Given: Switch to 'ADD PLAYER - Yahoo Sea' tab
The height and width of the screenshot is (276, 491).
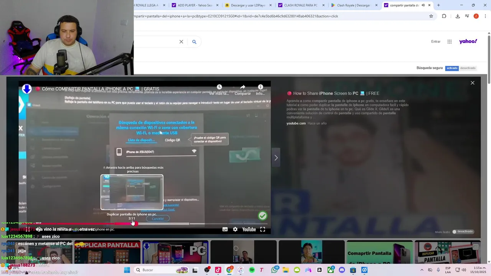Looking at the screenshot, I should tap(194, 5).
